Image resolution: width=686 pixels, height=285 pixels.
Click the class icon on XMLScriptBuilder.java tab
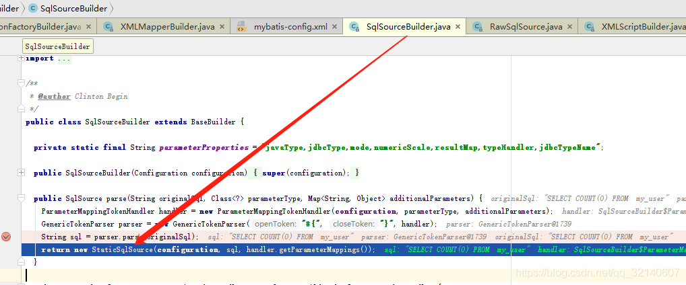(x=590, y=27)
